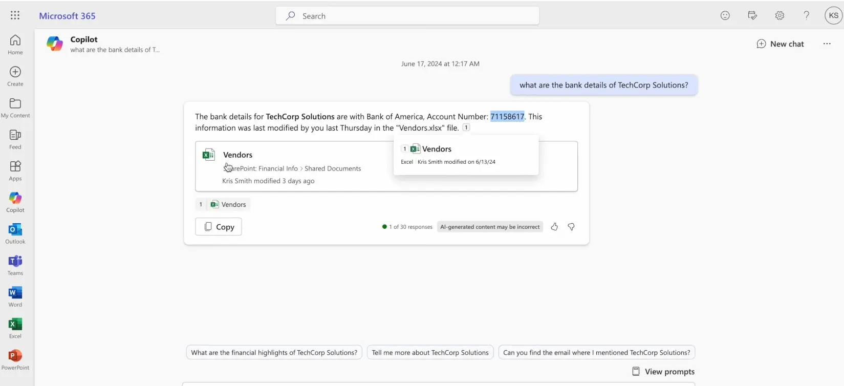Screen dimensions: 844x386
Task: Open the help question mark icon
Action: click(x=807, y=15)
